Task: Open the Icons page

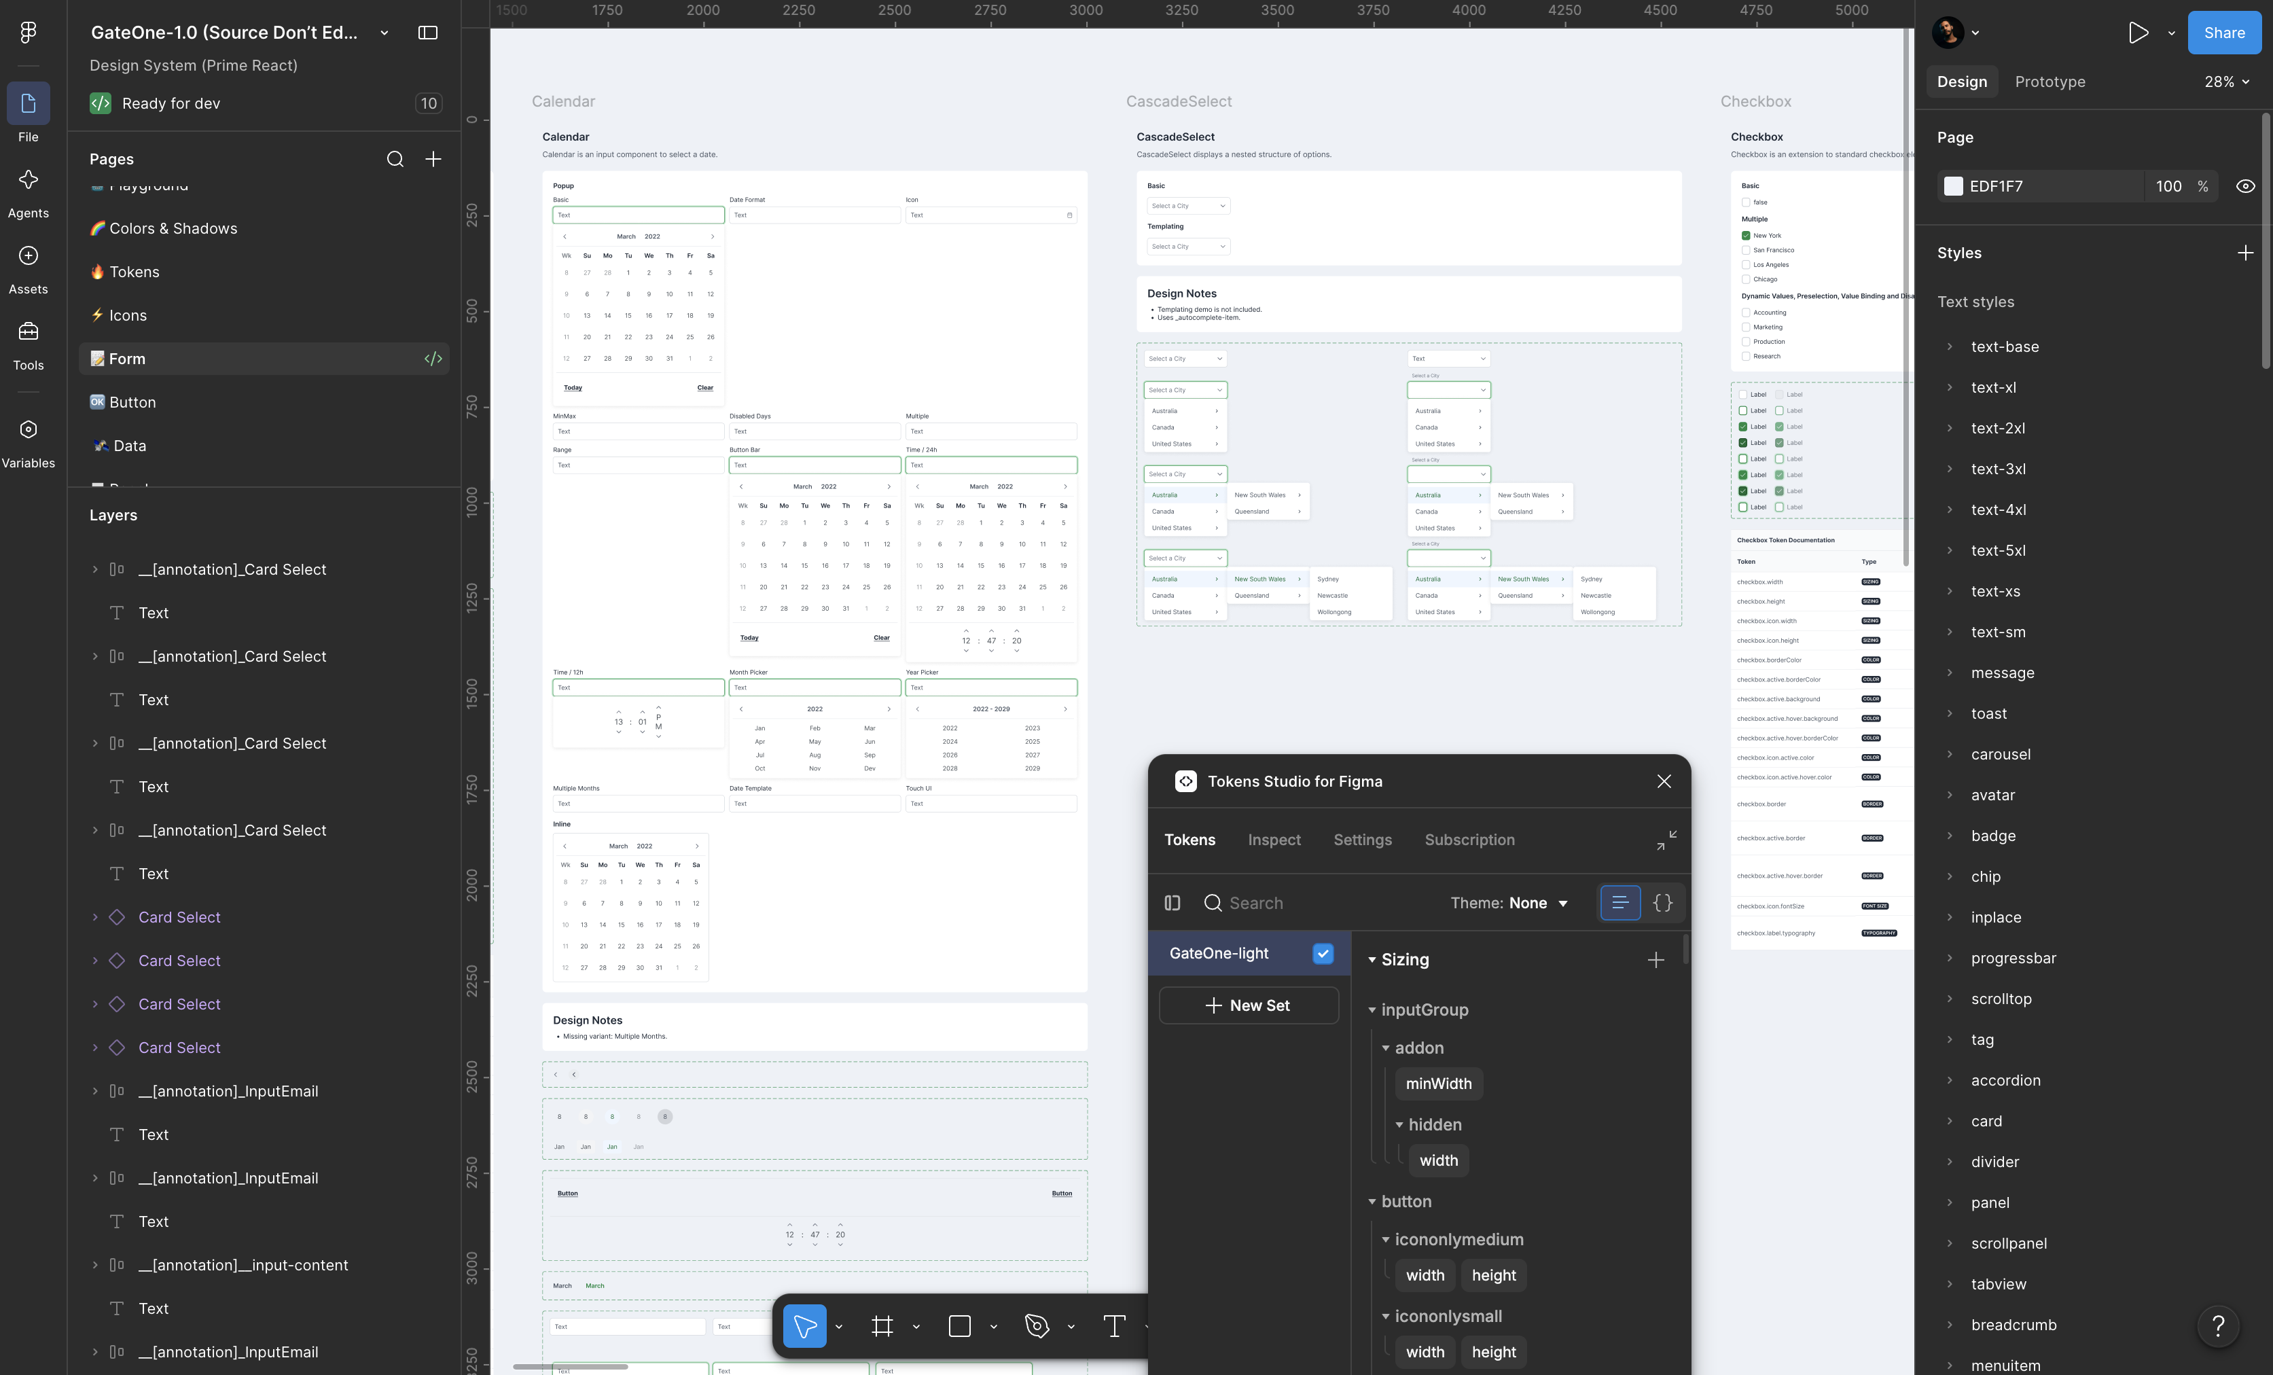Action: coord(264,316)
